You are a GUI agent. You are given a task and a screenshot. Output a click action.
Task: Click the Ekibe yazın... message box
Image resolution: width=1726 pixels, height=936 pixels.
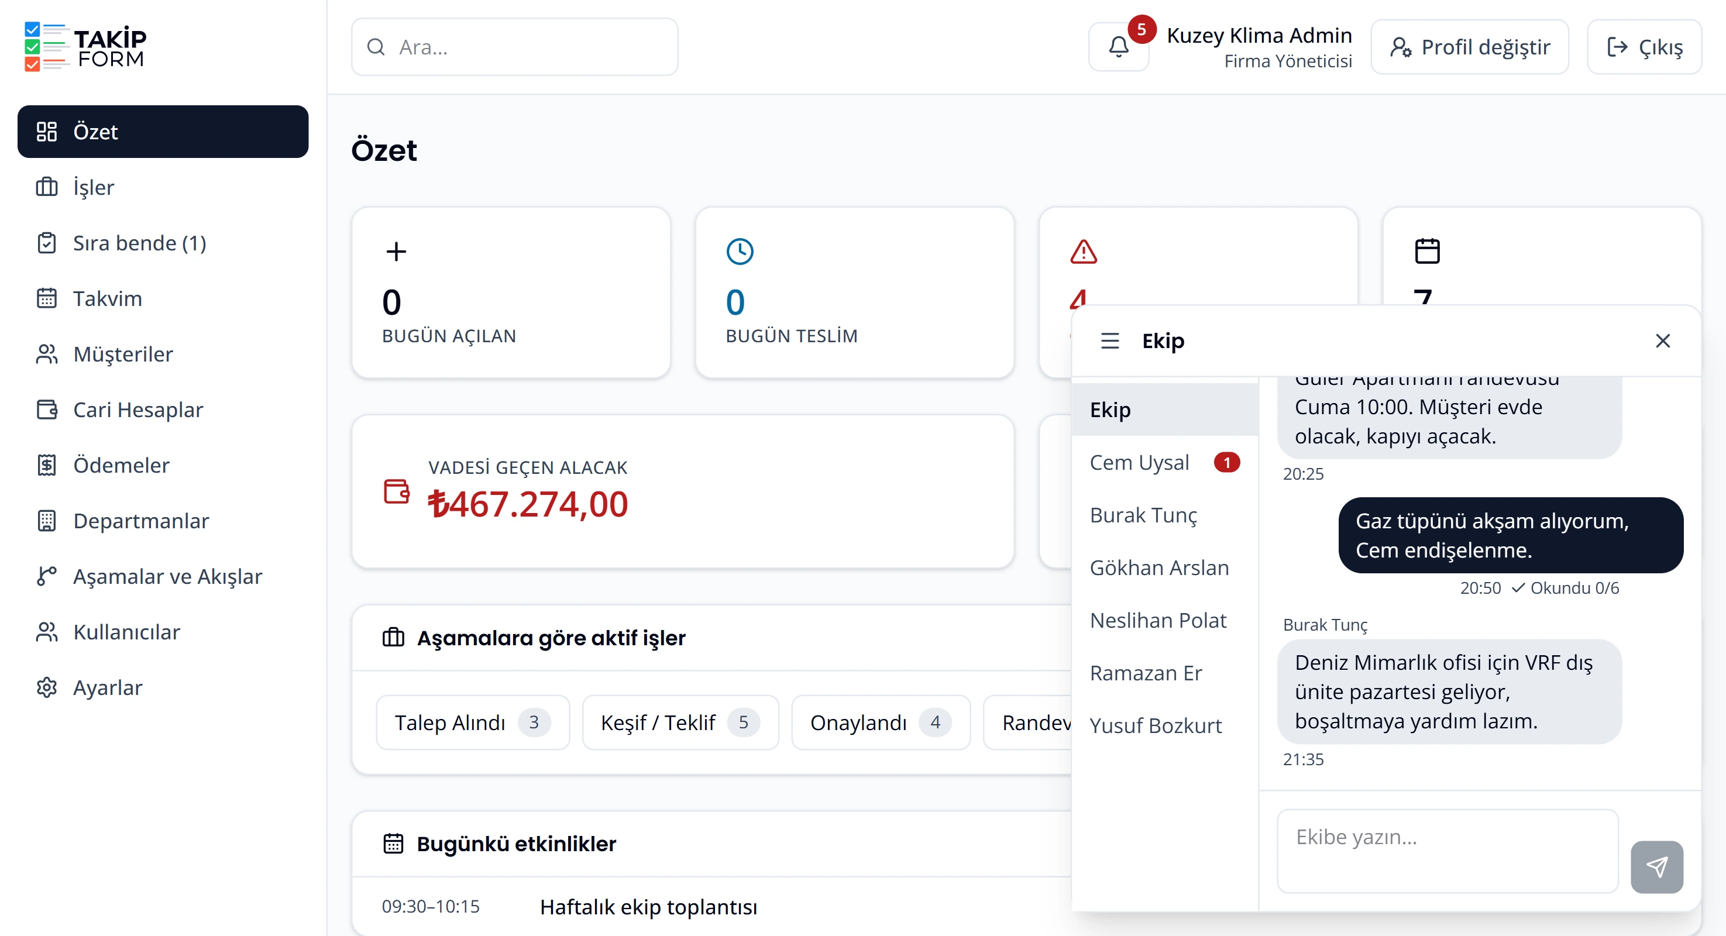click(1447, 851)
